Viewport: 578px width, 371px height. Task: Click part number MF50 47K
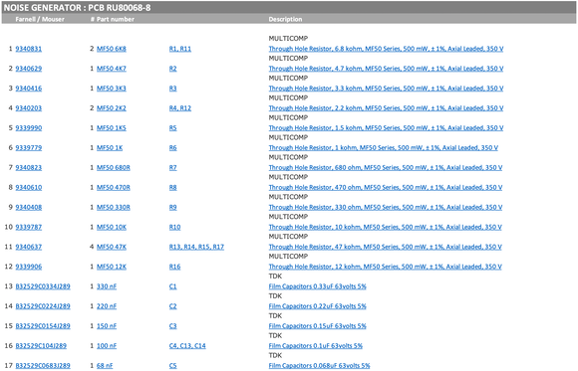pos(112,248)
